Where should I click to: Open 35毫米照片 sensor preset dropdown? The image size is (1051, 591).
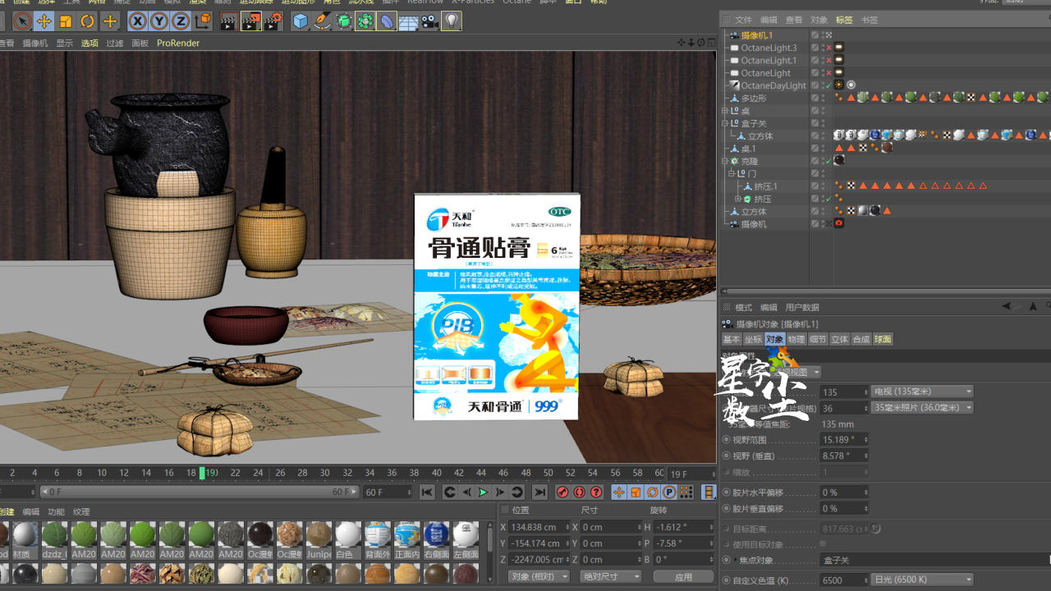coord(922,408)
